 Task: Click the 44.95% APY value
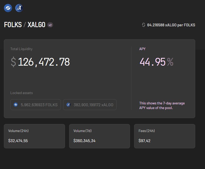click(156, 62)
